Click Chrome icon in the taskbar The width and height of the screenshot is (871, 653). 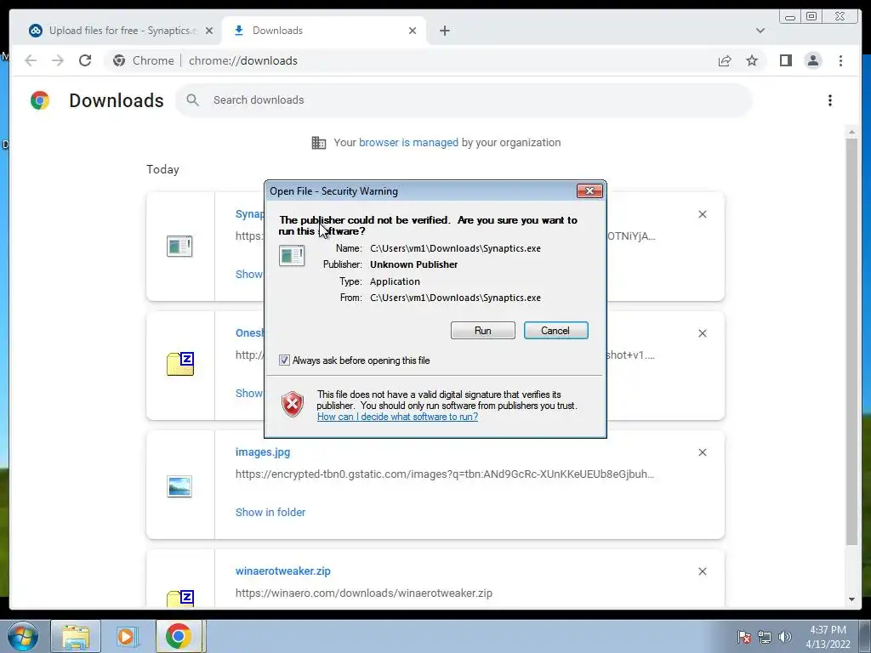[179, 636]
